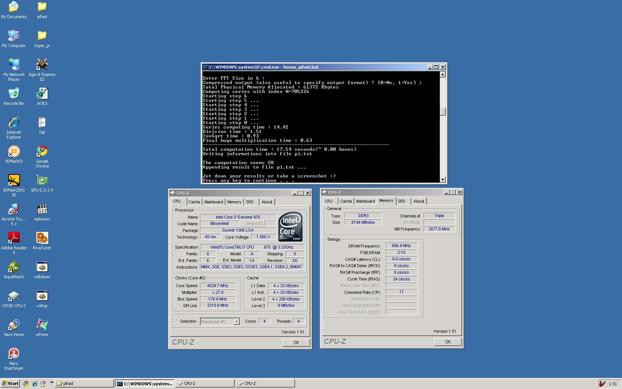Open the Recycle Bin icon
This screenshot has height=389, width=622.
point(14,96)
